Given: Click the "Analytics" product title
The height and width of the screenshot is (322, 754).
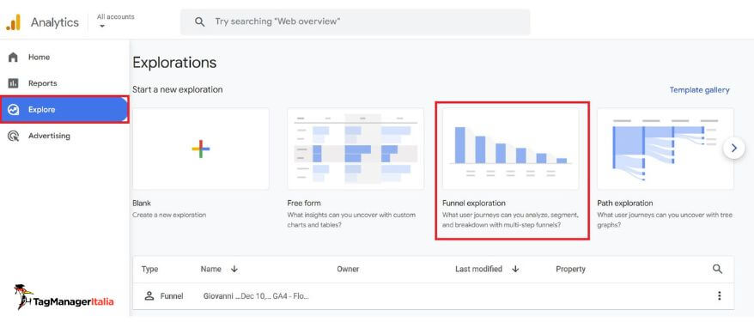Looking at the screenshot, I should pos(55,22).
